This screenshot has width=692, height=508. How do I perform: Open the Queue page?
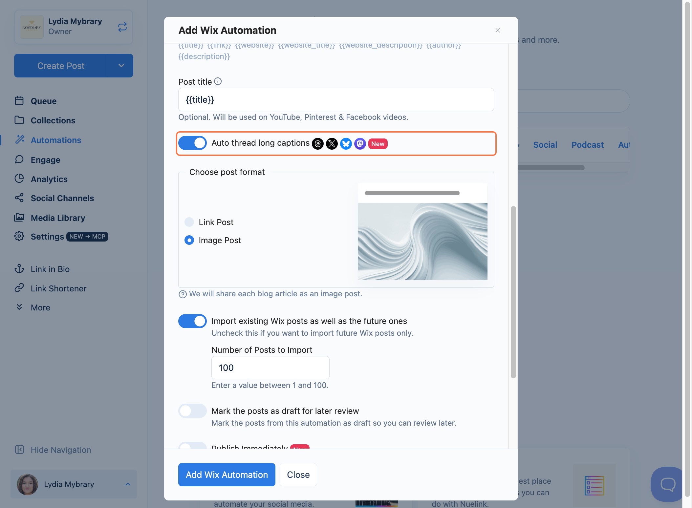(x=44, y=101)
